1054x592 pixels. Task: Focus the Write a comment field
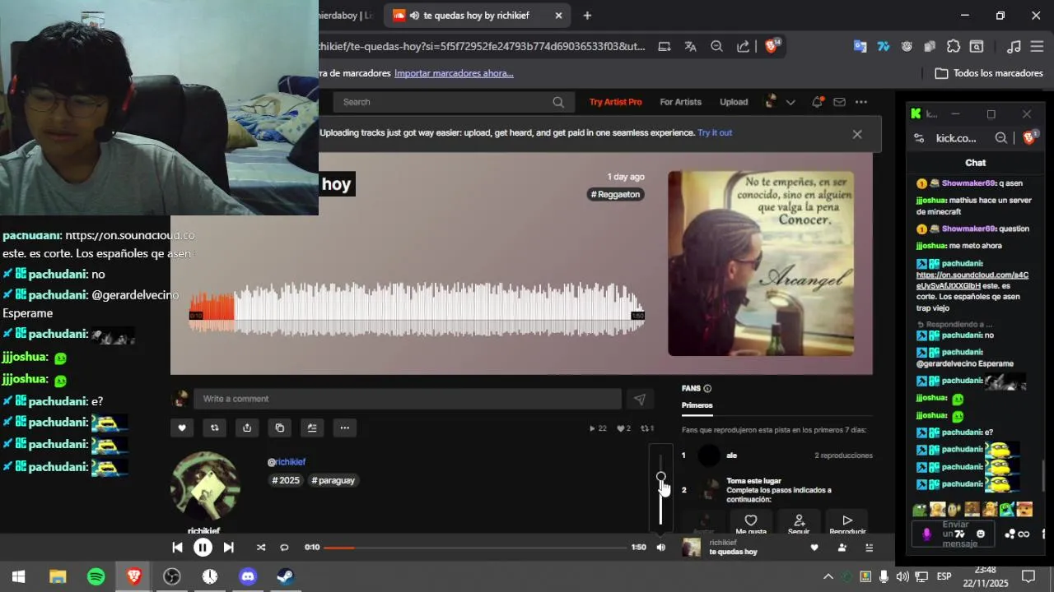408,399
